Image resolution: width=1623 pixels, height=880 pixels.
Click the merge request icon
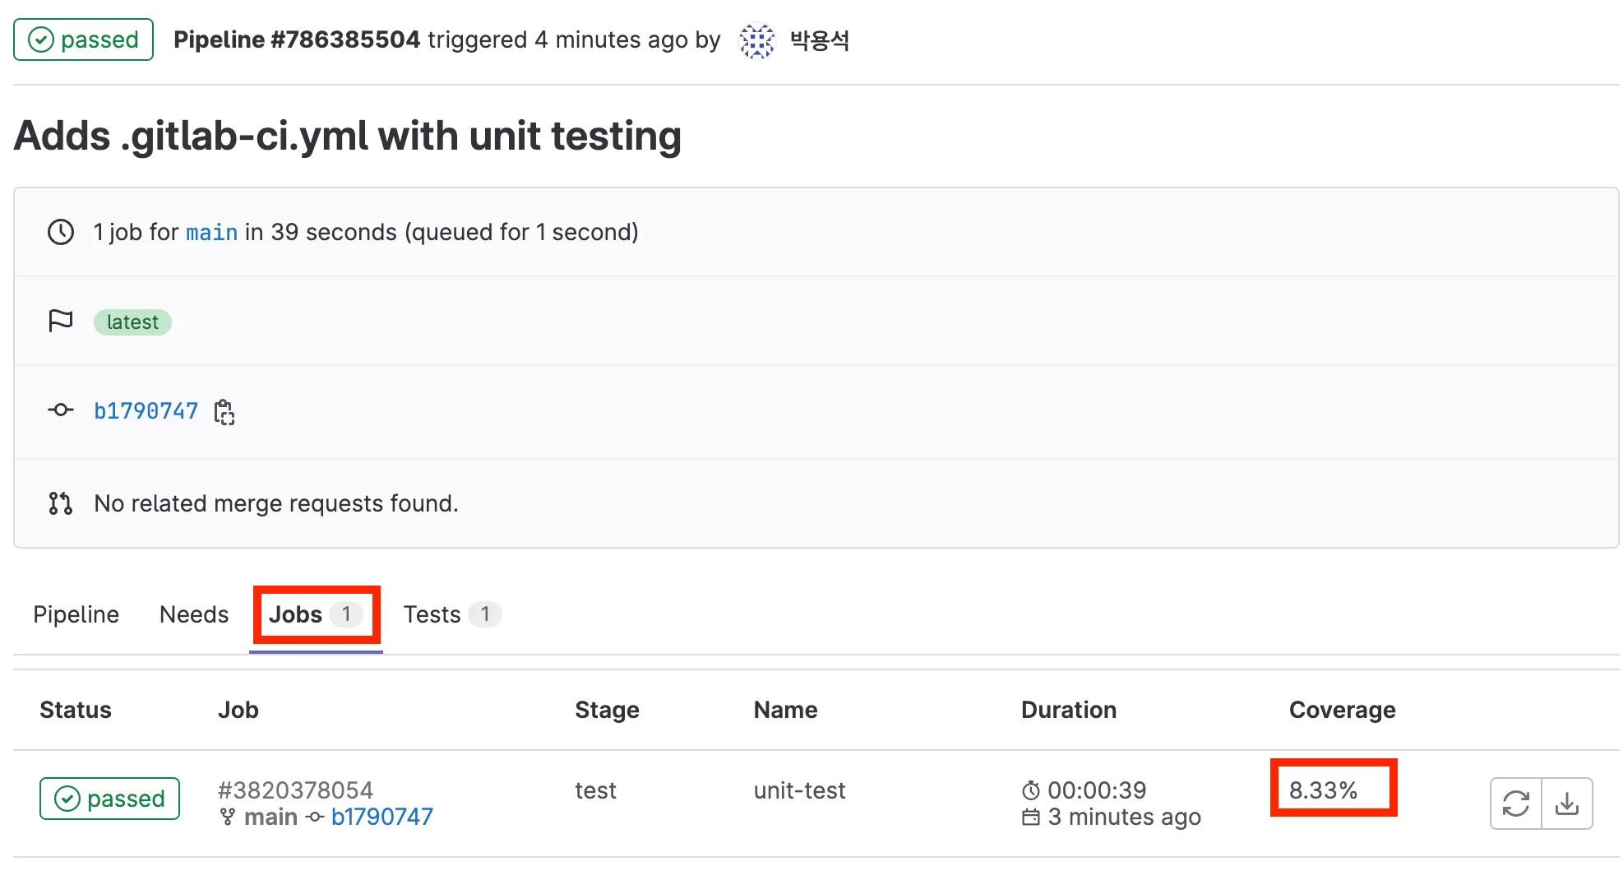coord(61,503)
